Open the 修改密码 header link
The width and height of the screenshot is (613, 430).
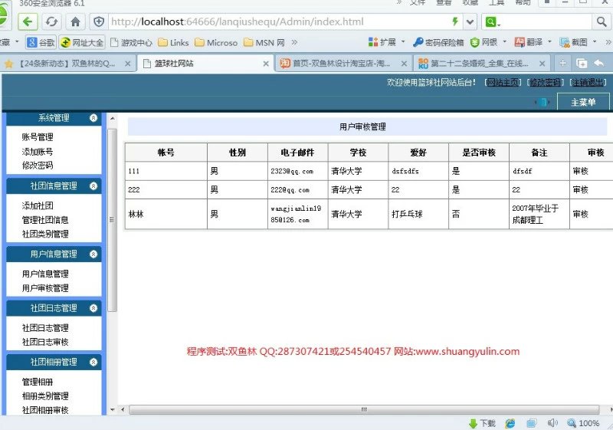point(546,82)
